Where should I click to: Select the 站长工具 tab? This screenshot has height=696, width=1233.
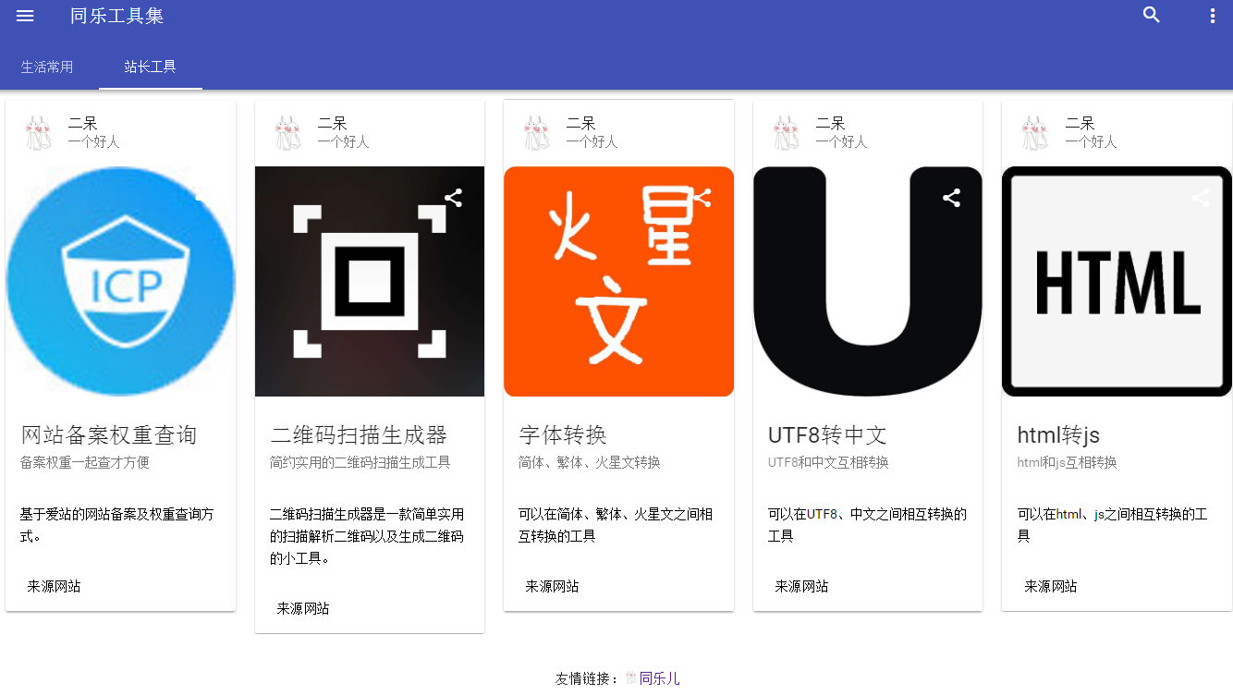pos(151,67)
